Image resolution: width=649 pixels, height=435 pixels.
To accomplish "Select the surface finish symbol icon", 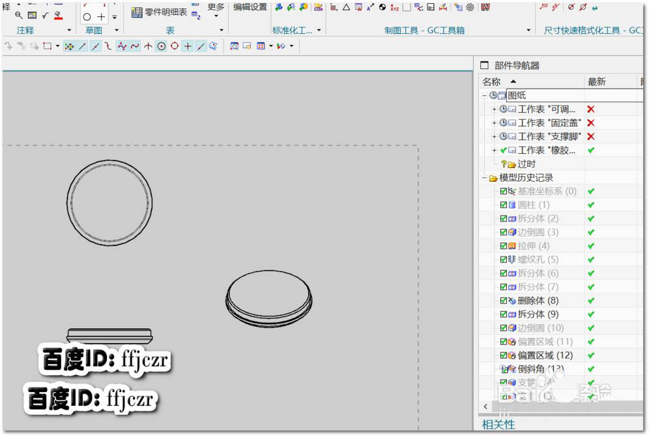I will pyautogui.click(x=45, y=15).
